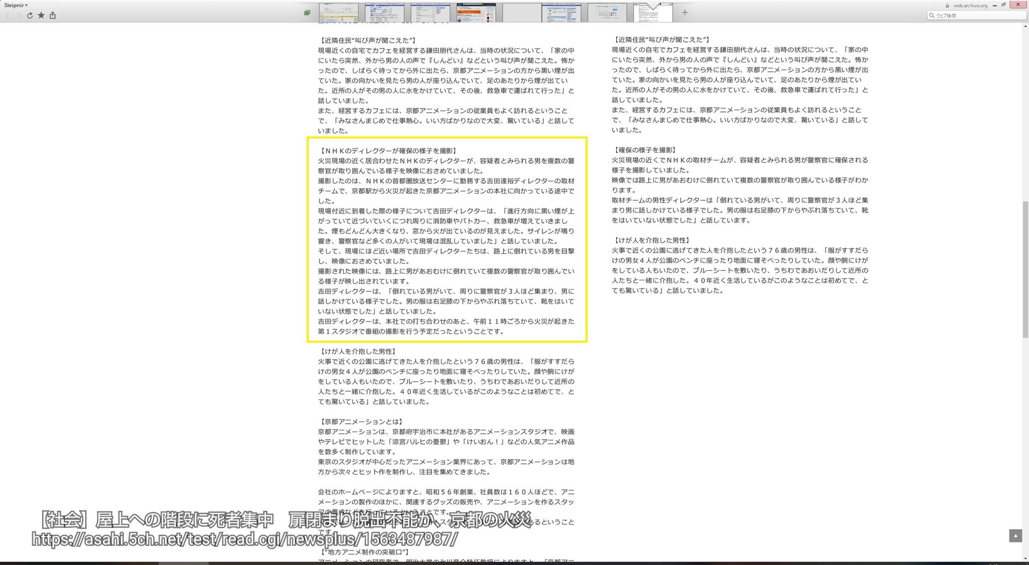Screen dimensions: 1029x565
Task: Select the currently active rightmost tab thumbnail
Action: pyautogui.click(x=653, y=13)
